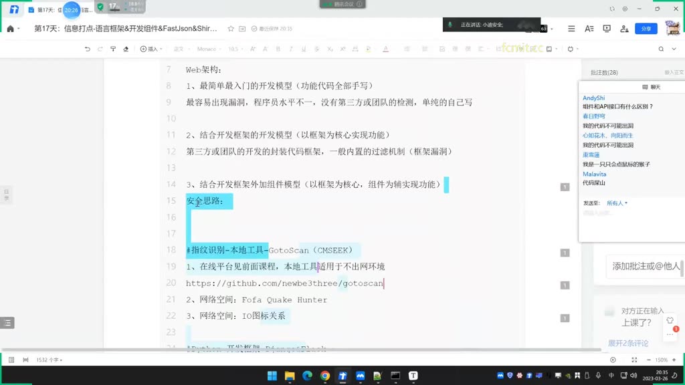
Task: Open the 10.5 font size dropdown
Action: point(235,49)
